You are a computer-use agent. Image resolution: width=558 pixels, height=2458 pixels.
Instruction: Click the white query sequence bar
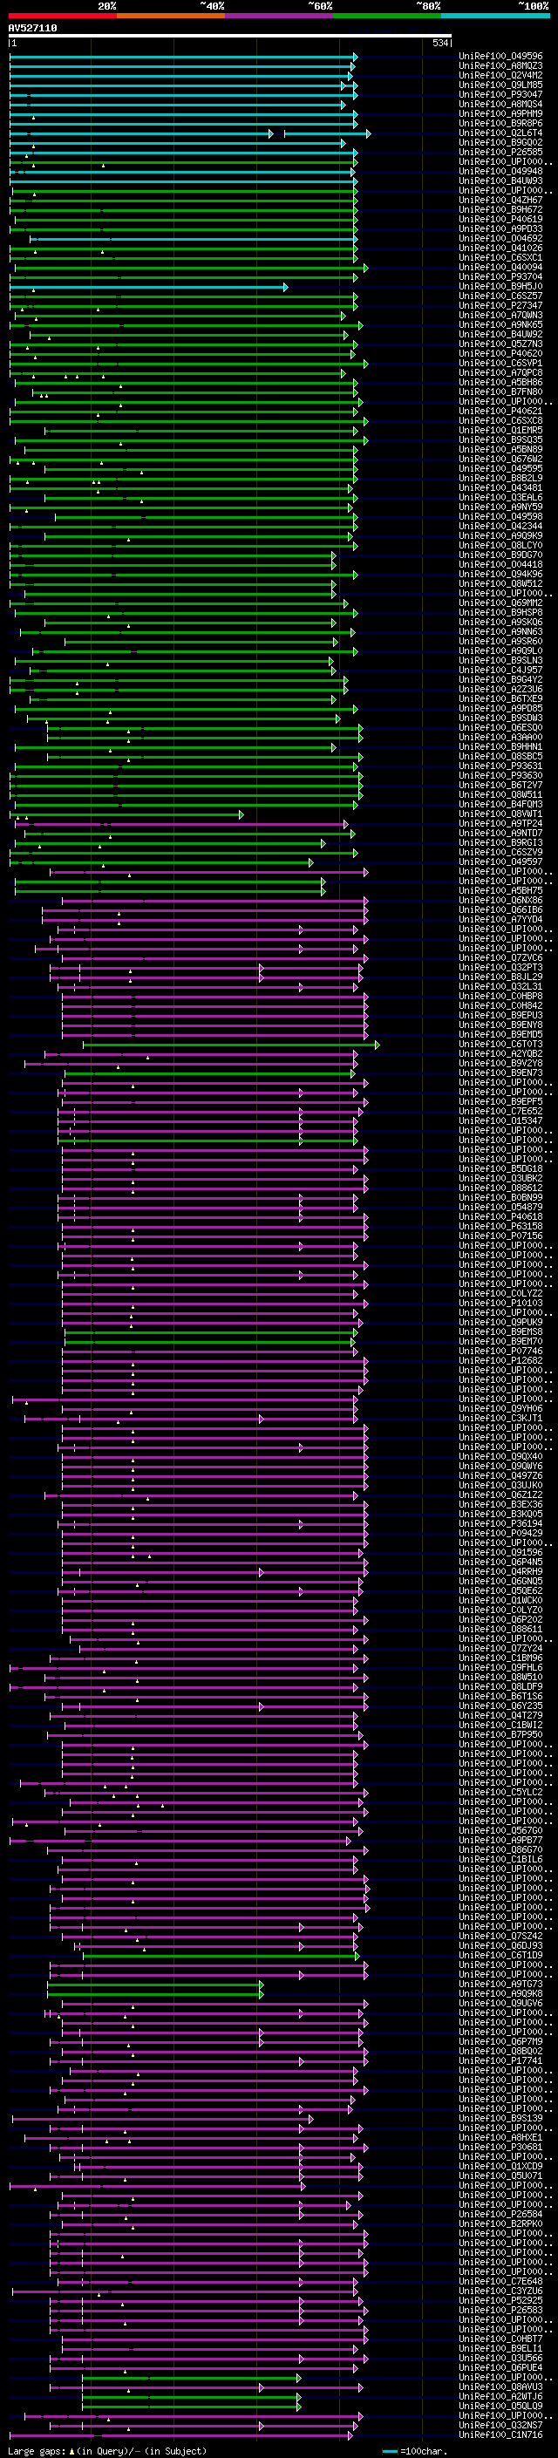tap(230, 37)
